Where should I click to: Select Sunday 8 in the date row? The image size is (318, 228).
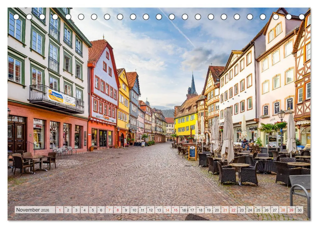(x=117, y=210)
